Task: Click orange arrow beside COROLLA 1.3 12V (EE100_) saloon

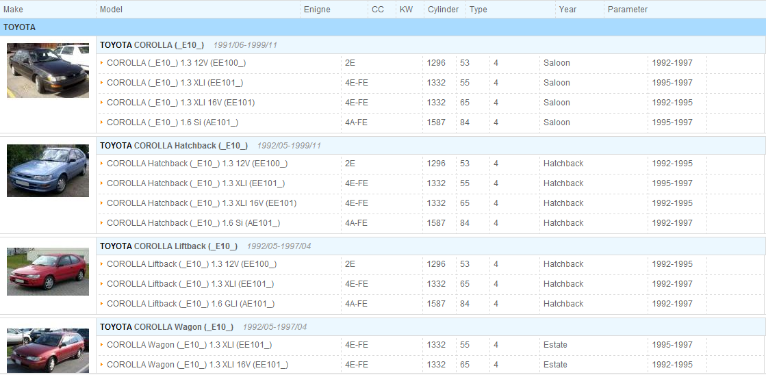Action: click(101, 62)
